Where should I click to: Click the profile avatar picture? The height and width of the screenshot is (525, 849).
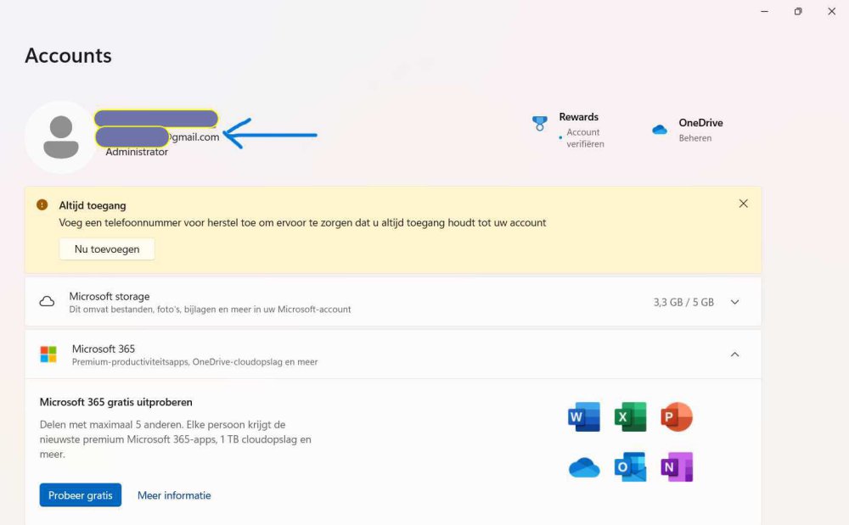[60, 137]
